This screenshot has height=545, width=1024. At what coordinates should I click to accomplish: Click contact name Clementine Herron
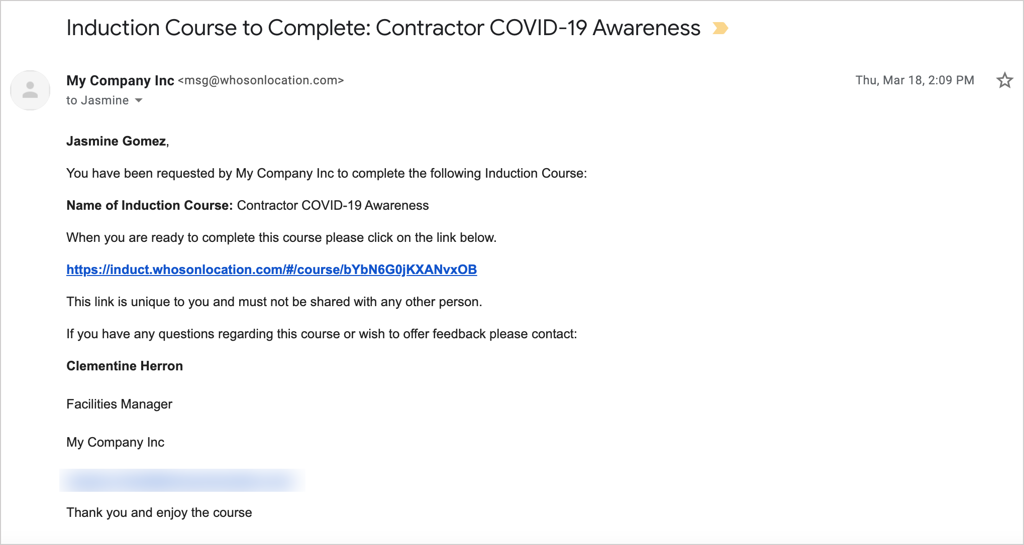125,366
